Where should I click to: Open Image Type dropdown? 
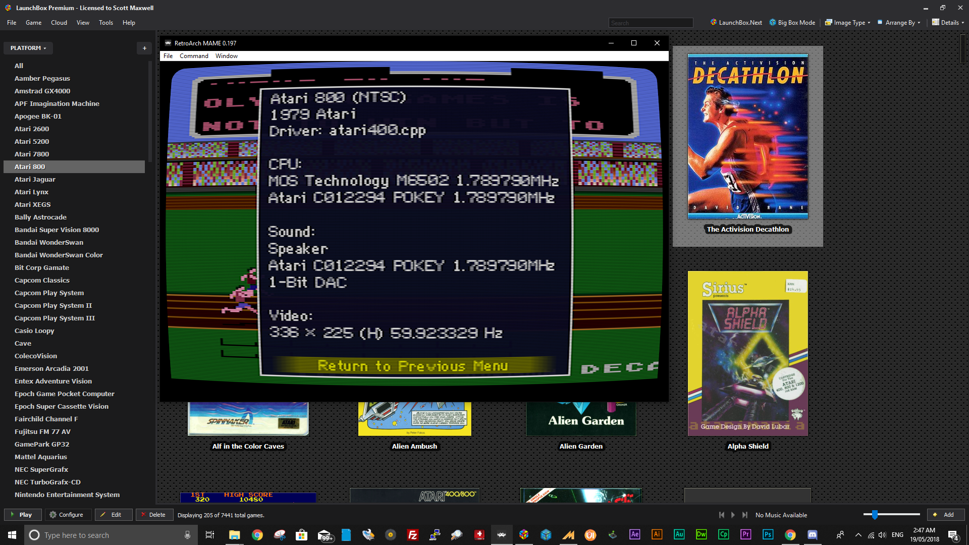848,23
